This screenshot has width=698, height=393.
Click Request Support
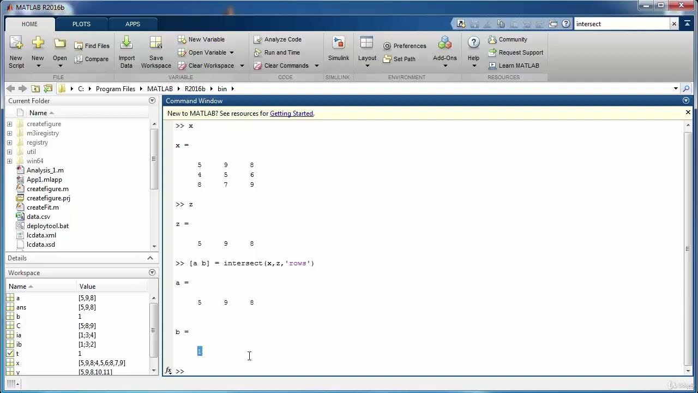pyautogui.click(x=516, y=52)
